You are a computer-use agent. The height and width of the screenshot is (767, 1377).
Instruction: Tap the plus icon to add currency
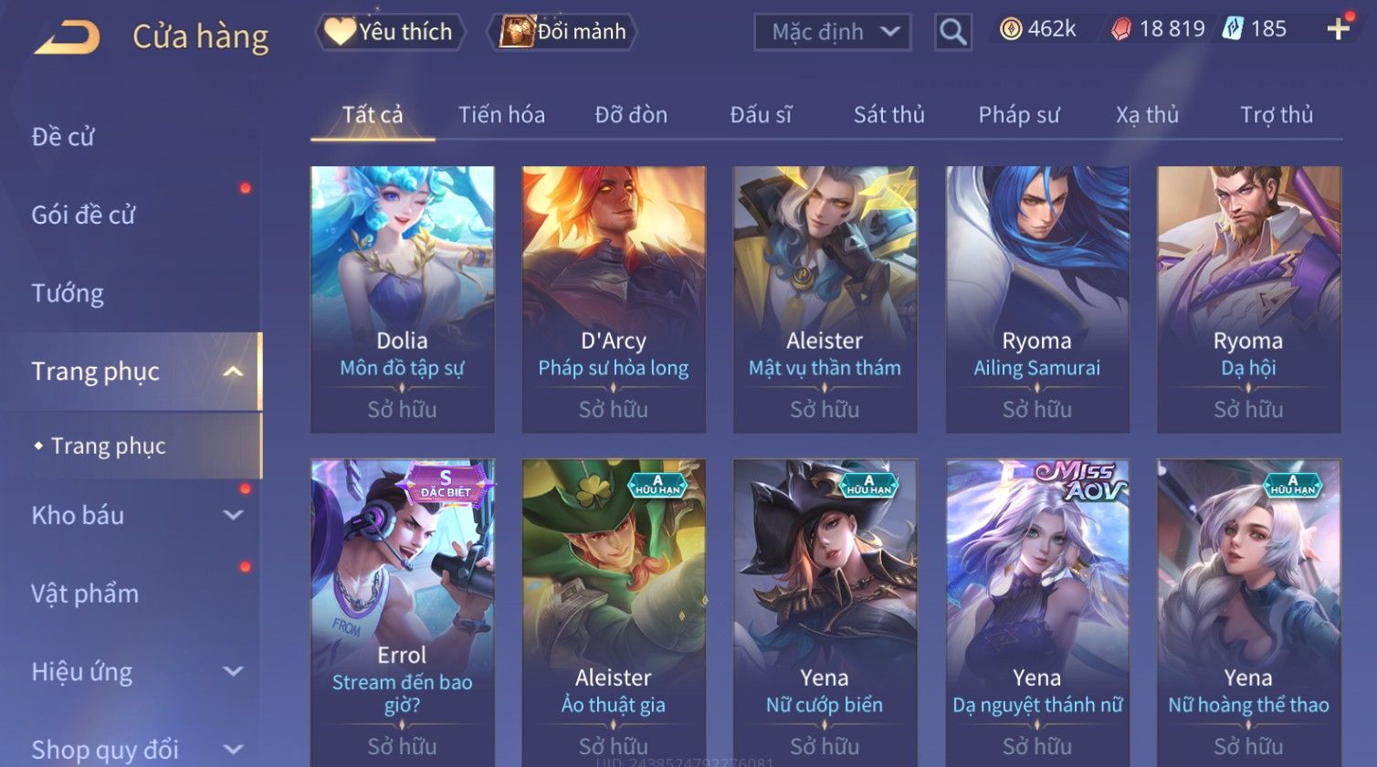tap(1338, 29)
